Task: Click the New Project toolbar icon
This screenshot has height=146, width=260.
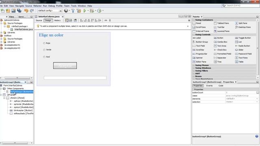Action: coord(8,11)
